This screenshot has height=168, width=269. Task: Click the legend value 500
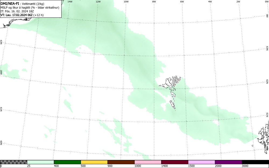click(83, 166)
